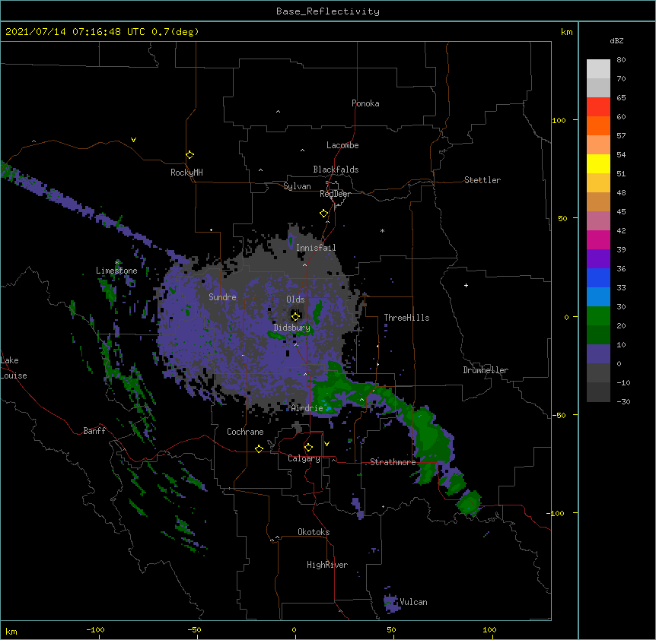This screenshot has height=640, width=656.
Task: Select the bright orange 57-60 dBZ swatch
Action: point(598,125)
